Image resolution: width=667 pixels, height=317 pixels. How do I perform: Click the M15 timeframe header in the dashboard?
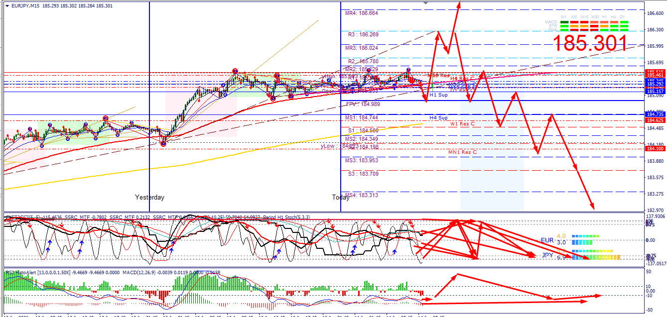[584, 17]
